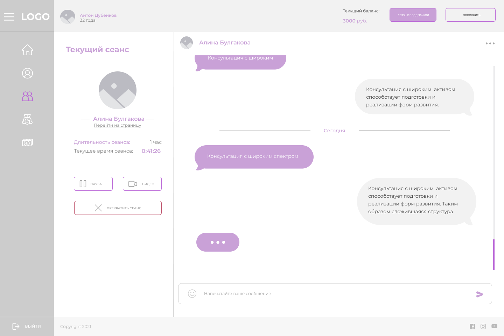The height and width of the screenshot is (336, 504).
Task: Follow the Перейти на страницу link
Action: click(117, 125)
